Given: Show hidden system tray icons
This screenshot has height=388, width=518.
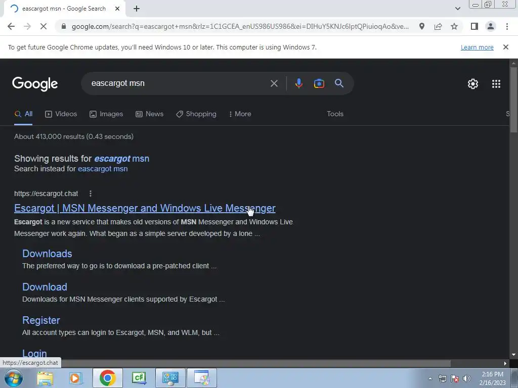Looking at the screenshot, I should 430,378.
